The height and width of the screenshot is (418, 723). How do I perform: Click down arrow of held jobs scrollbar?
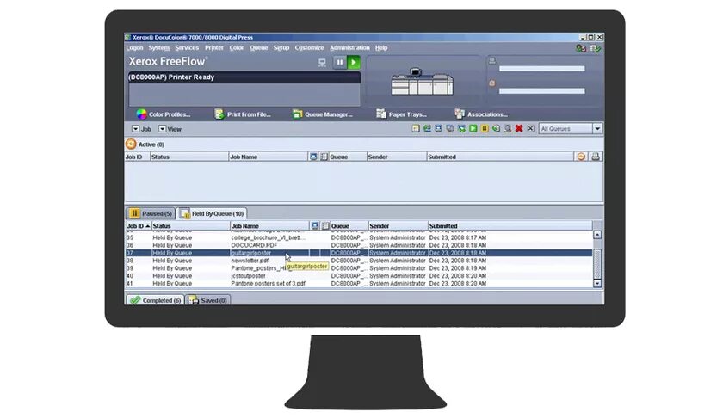click(x=597, y=284)
